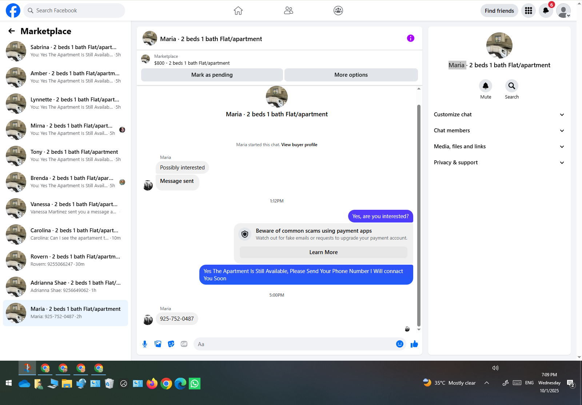Click the $800 listing thumbnail under chat header
The width and height of the screenshot is (582, 405).
tap(145, 59)
